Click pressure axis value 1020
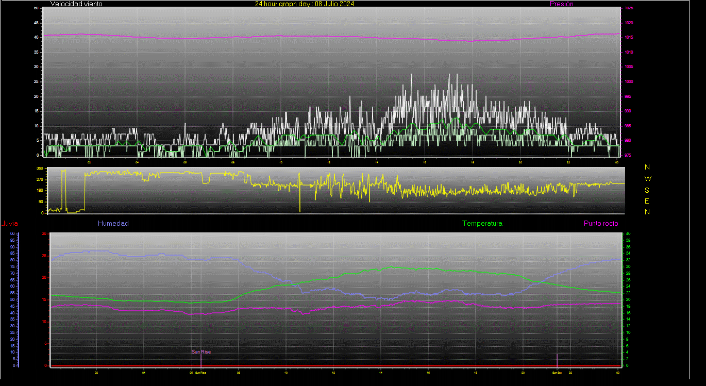The height and width of the screenshot is (386, 706). (x=628, y=23)
